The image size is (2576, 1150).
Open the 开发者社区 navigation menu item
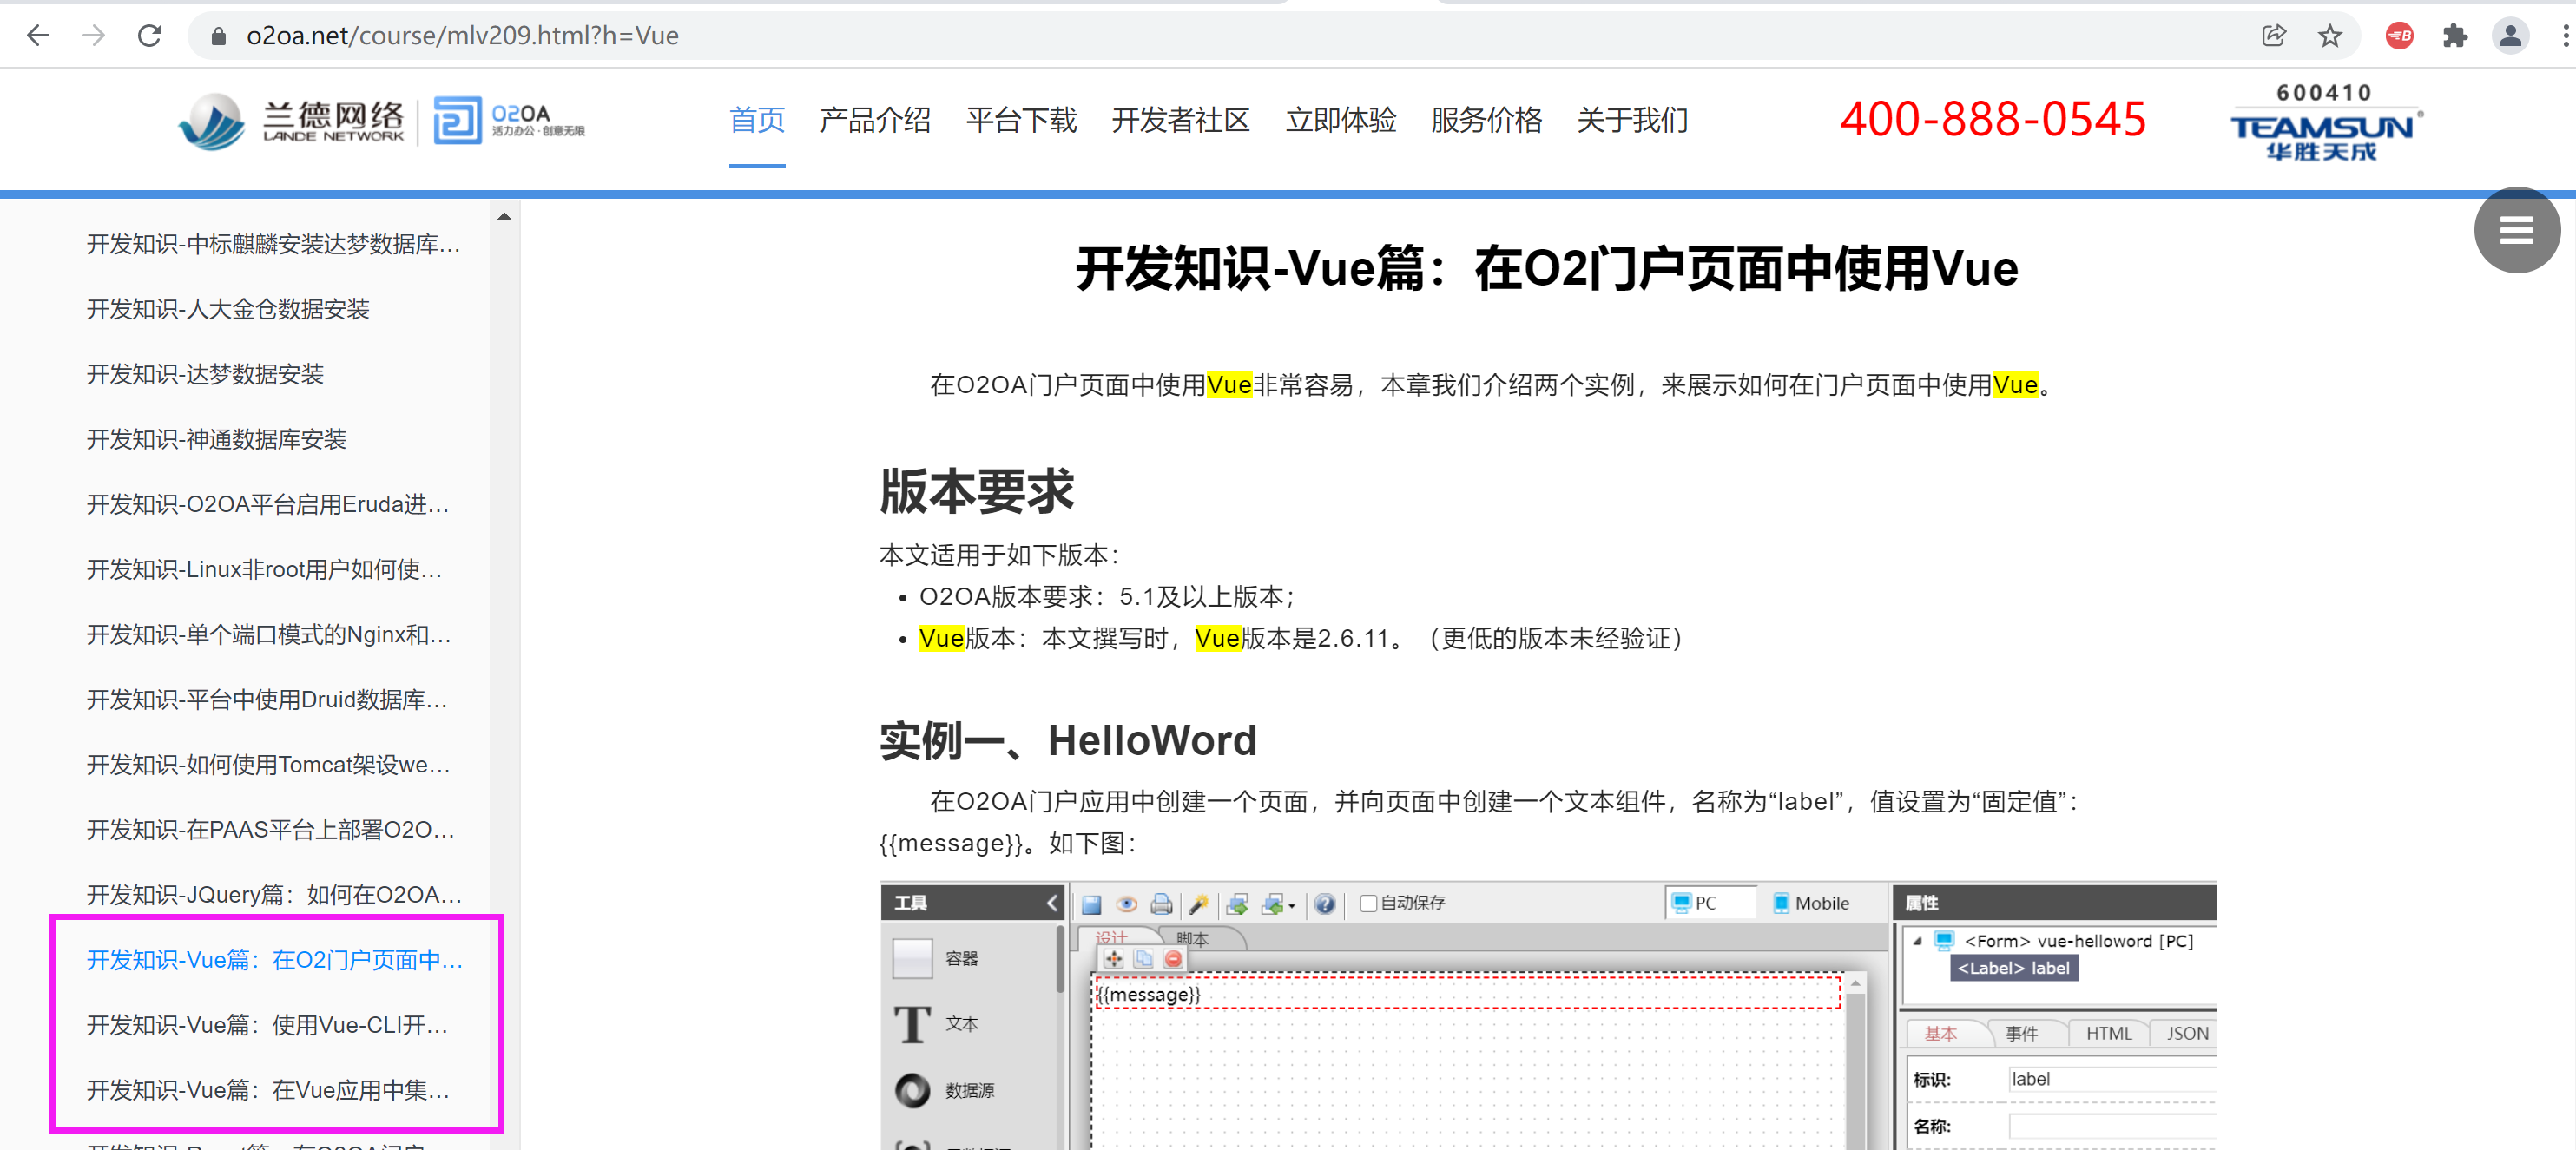coord(1180,121)
